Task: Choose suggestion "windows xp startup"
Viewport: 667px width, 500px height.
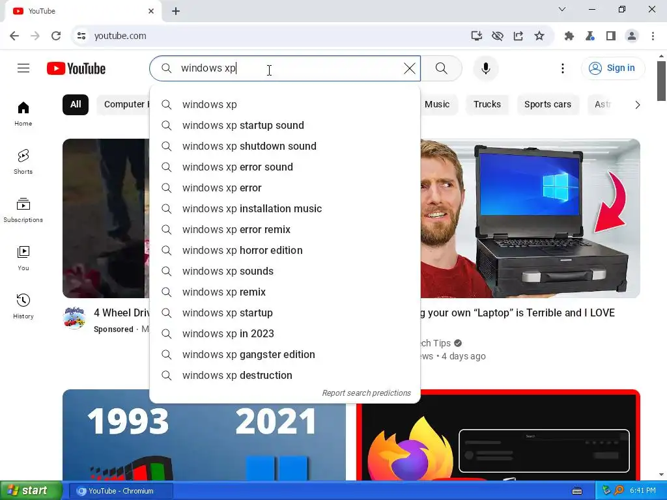Action: pos(285,313)
